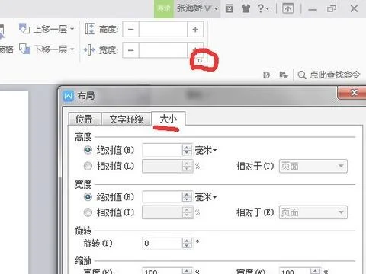Screen dimensions: 366x274
Task: Select the 大小 tab
Action: 169,119
